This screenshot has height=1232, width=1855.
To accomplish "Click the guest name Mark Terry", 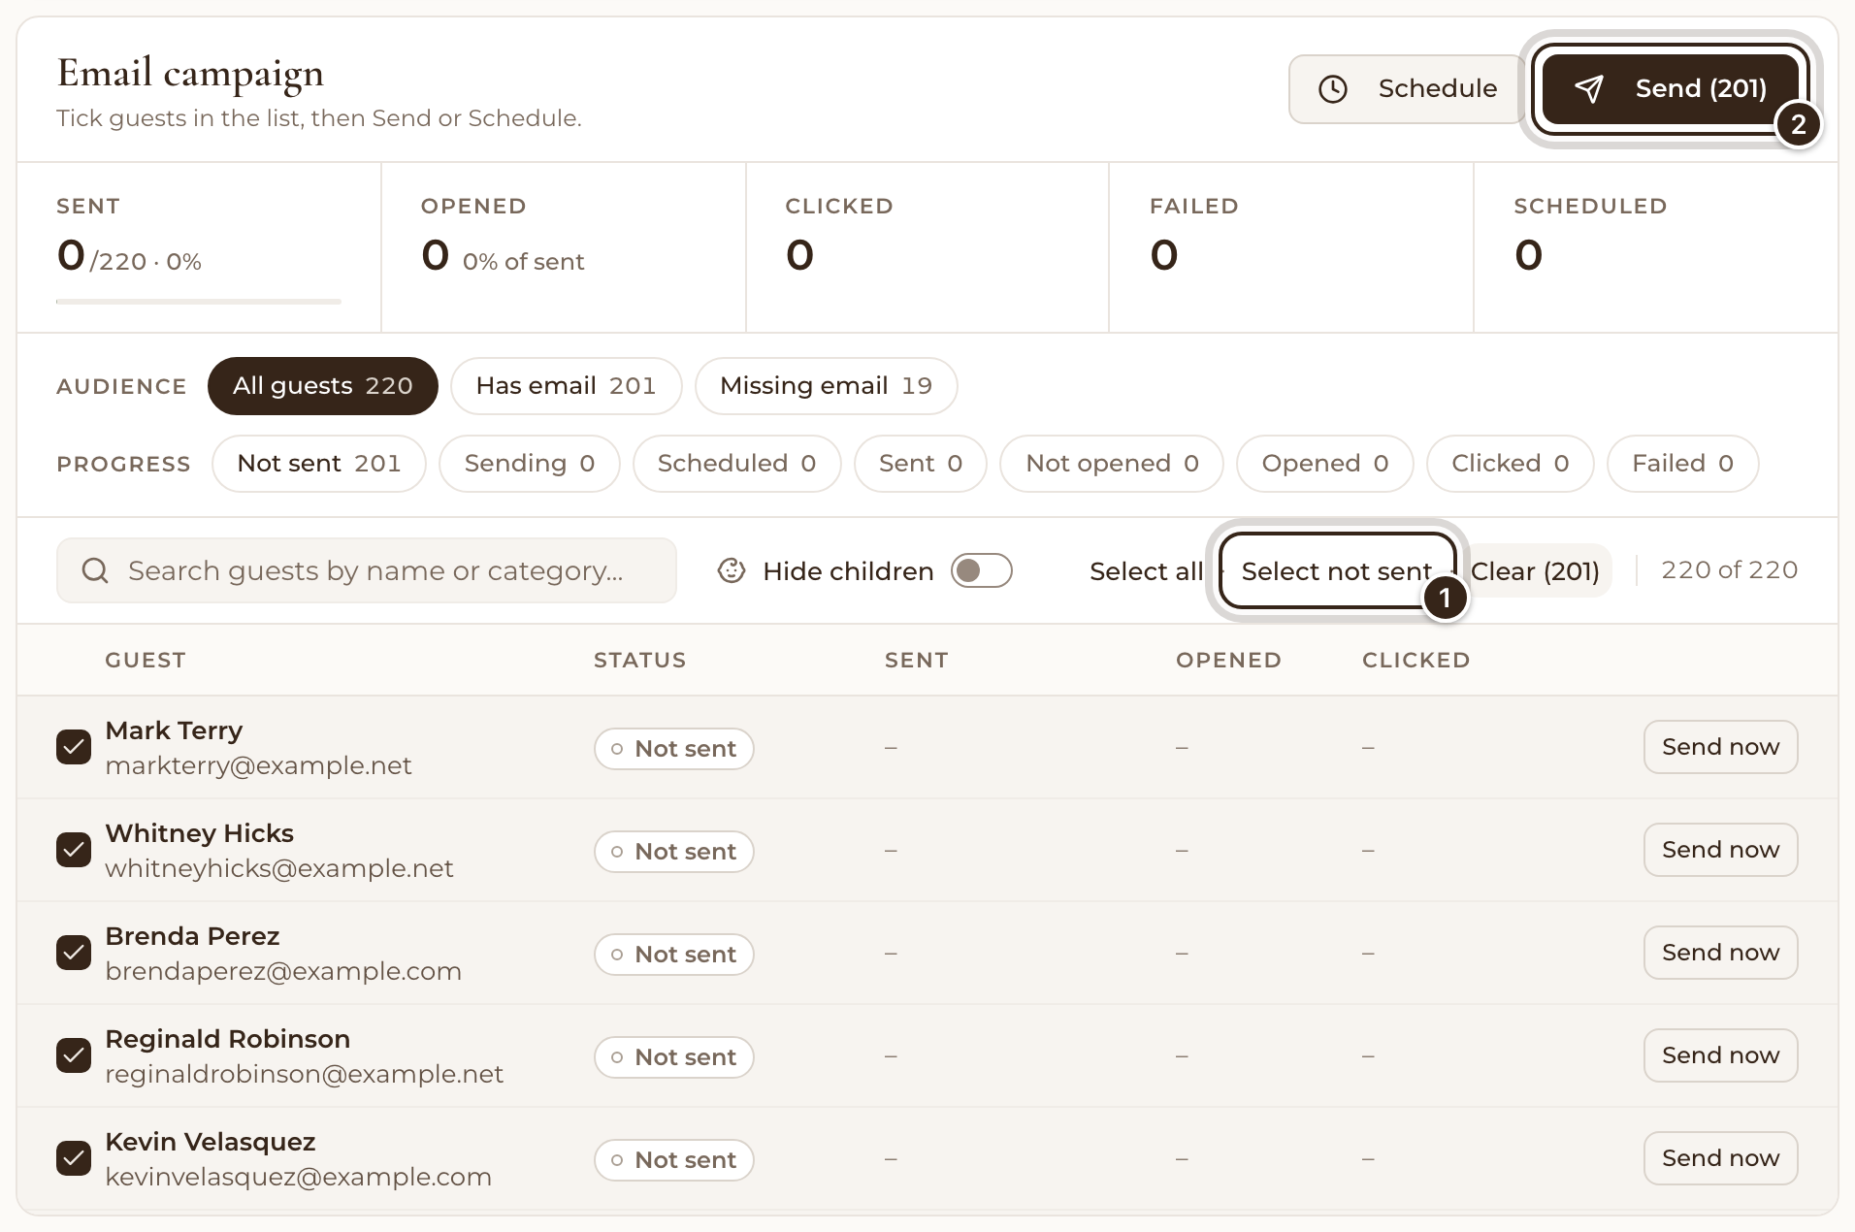I will click(x=174, y=730).
